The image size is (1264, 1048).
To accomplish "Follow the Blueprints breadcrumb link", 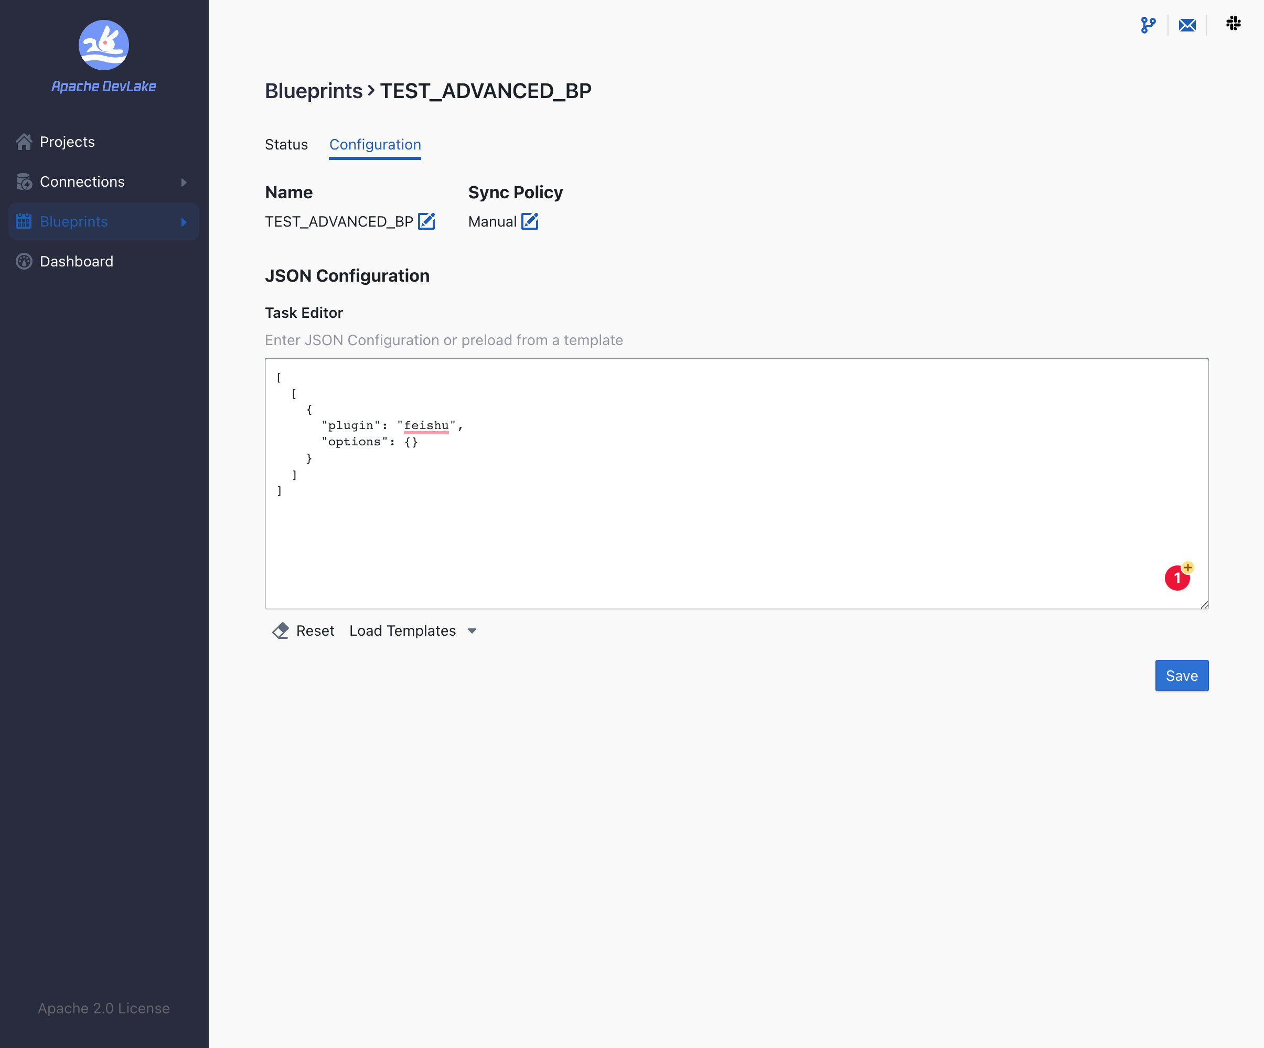I will 313,91.
